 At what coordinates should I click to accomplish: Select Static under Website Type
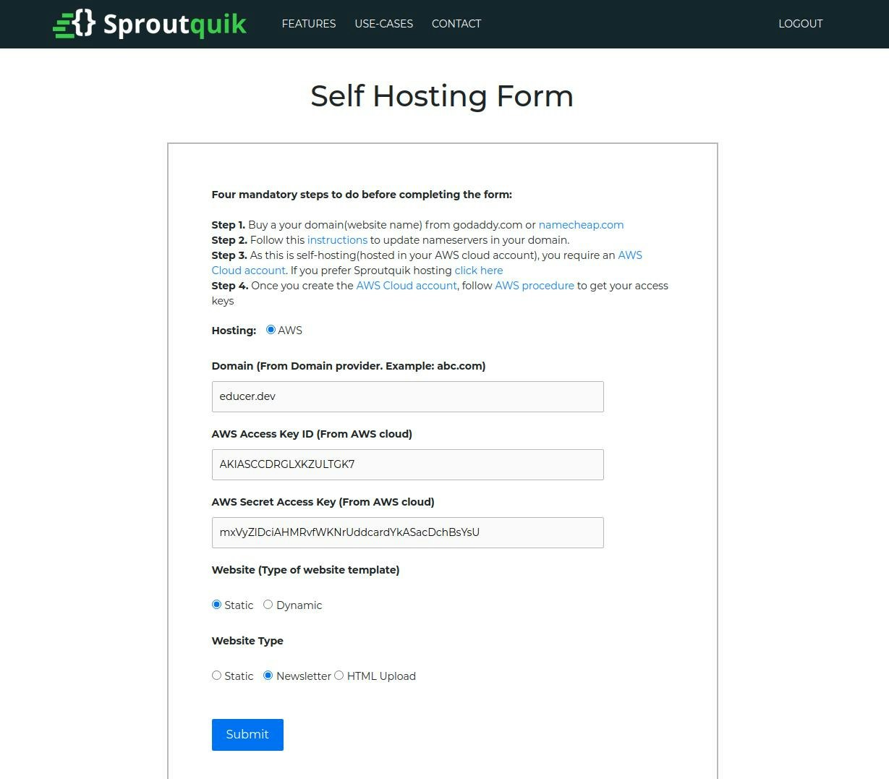[x=216, y=675]
